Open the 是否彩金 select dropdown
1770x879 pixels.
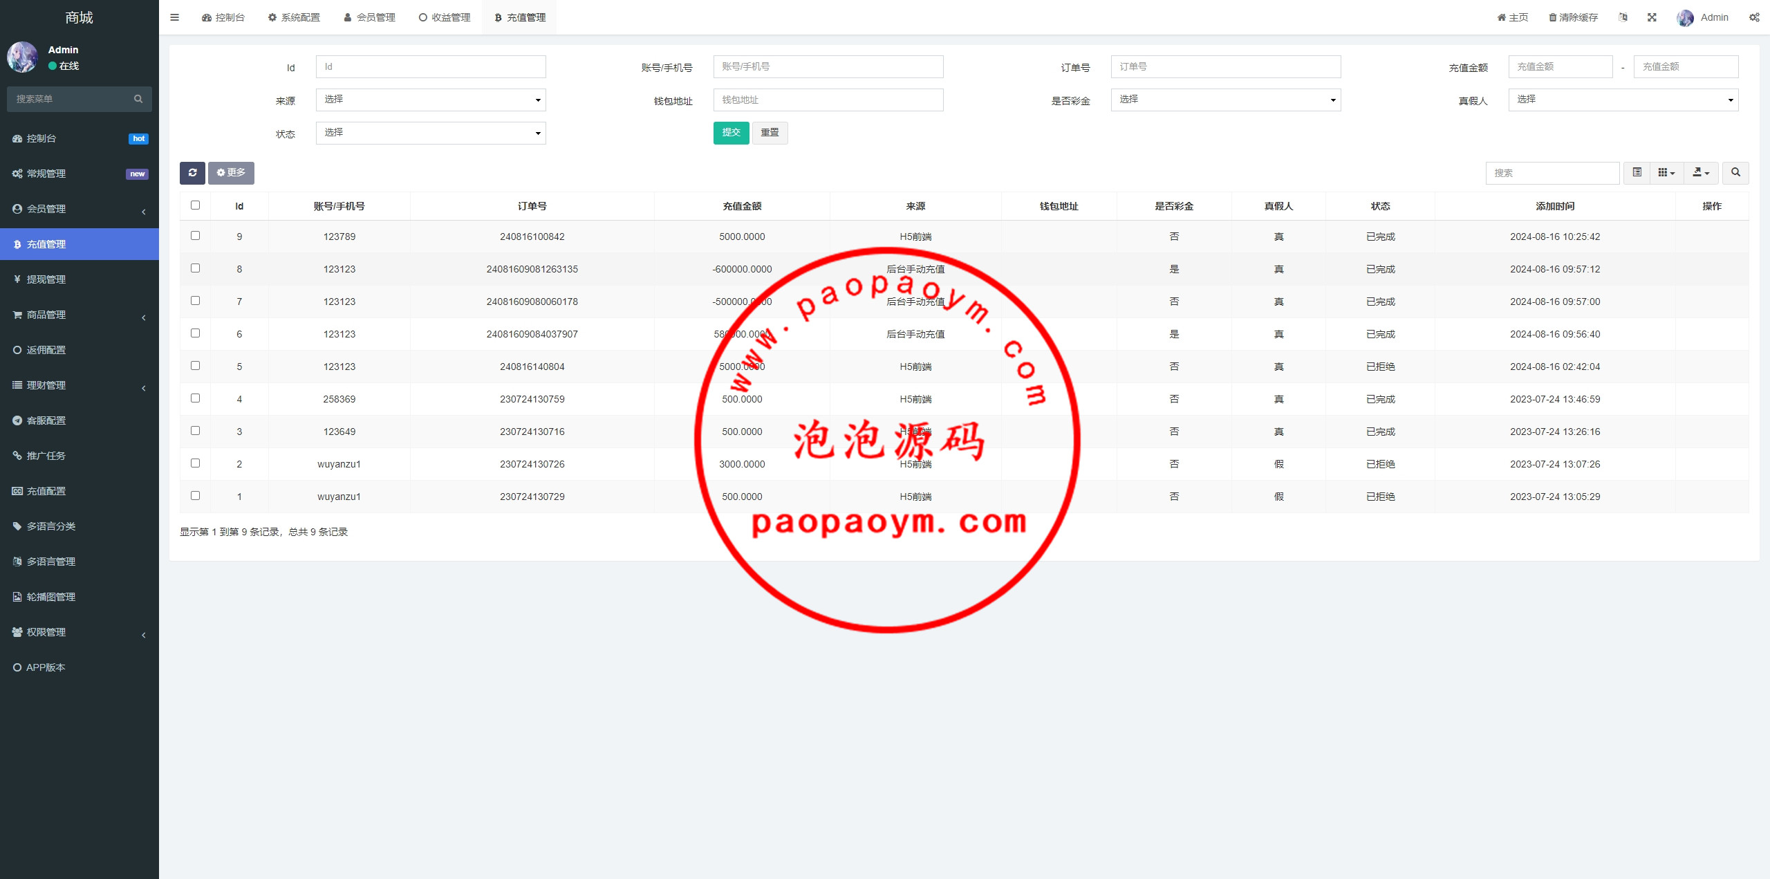[1225, 100]
